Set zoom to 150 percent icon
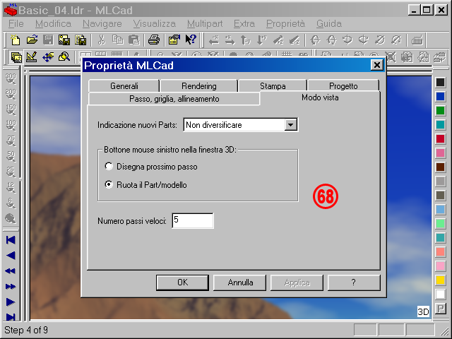 [x=11, y=109]
